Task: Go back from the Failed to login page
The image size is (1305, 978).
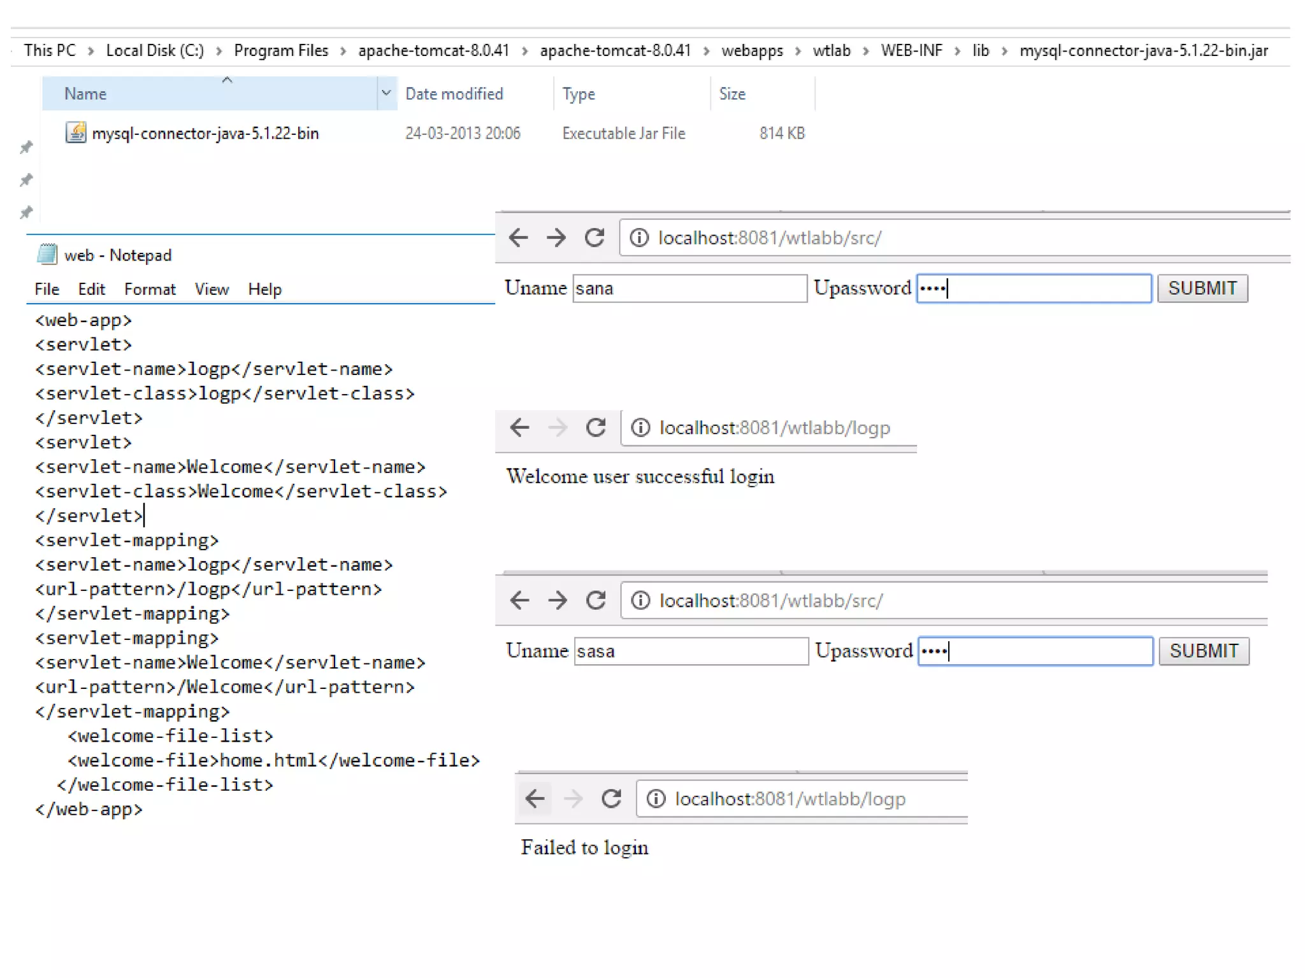Action: [x=535, y=798]
